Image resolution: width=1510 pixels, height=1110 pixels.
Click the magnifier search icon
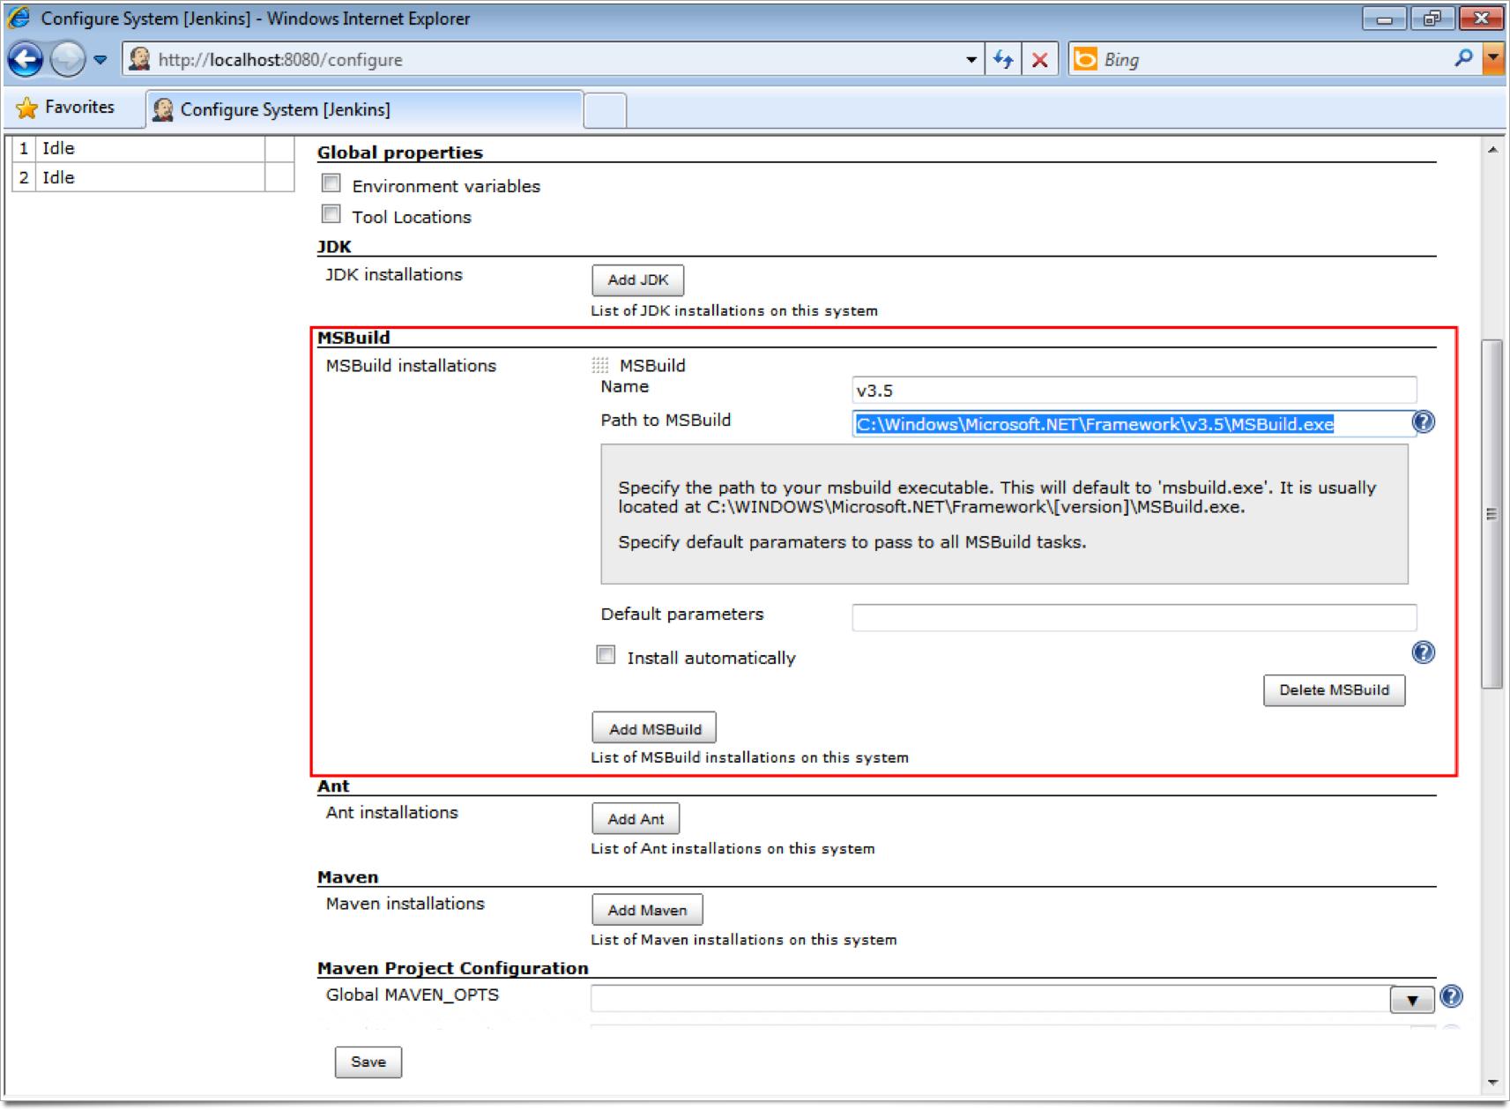[x=1462, y=59]
